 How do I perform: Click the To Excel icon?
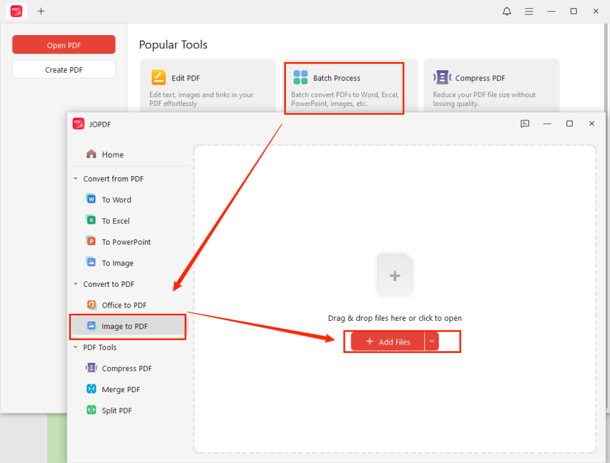[91, 220]
